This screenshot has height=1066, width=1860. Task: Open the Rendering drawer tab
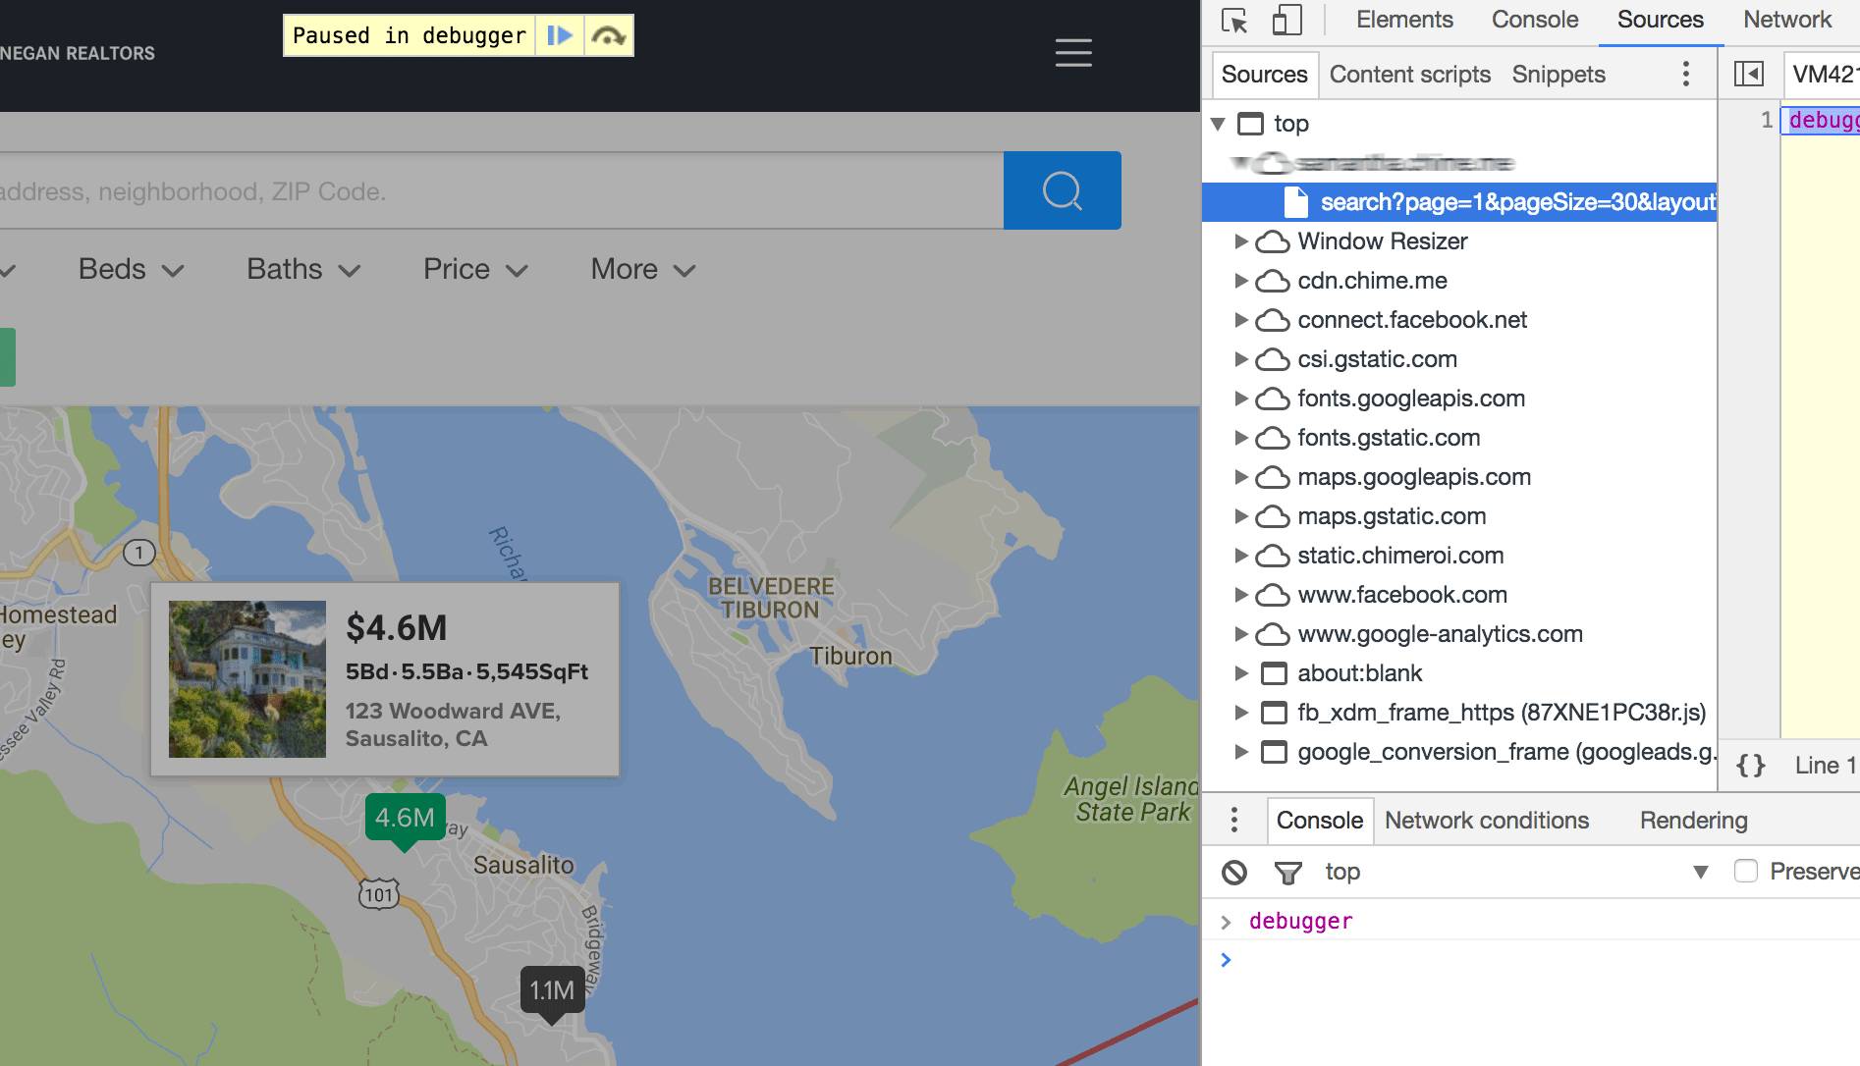tap(1694, 821)
